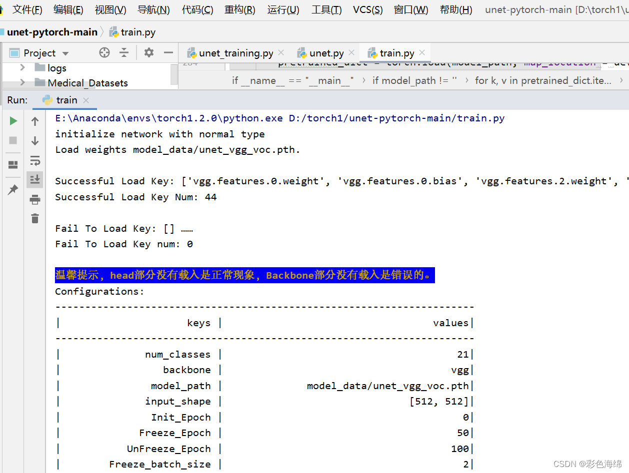The width and height of the screenshot is (629, 473).
Task: Toggle Soft-Wrap in the console
Action: click(x=34, y=160)
